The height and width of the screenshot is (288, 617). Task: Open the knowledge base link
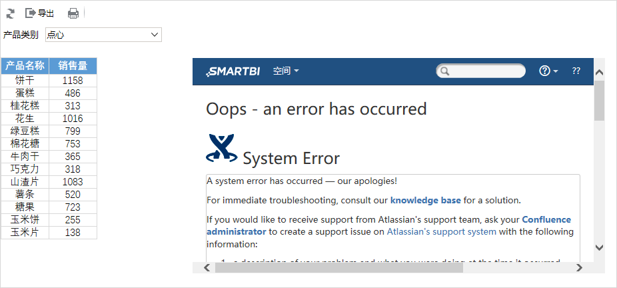tap(425, 200)
